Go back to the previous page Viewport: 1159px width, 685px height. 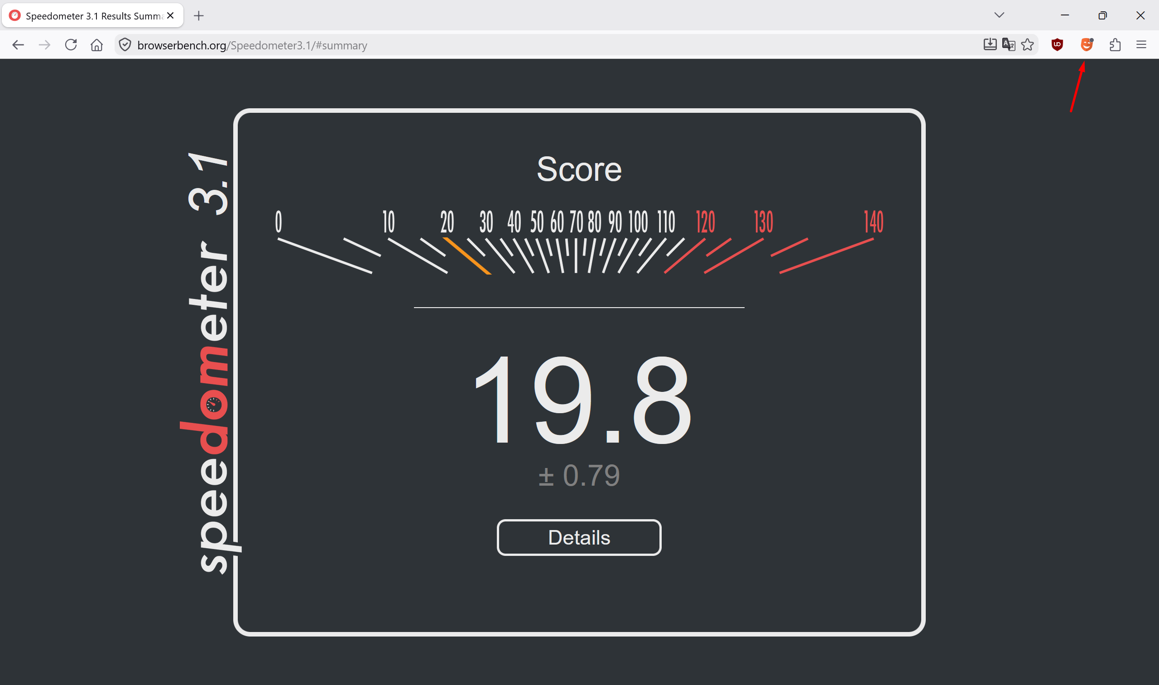coord(18,45)
